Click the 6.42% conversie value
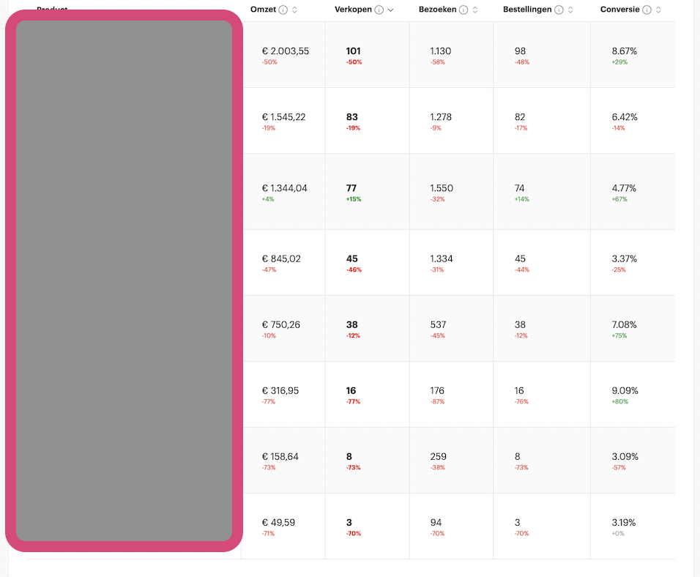The image size is (700, 577). (x=625, y=117)
